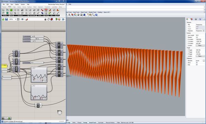The height and width of the screenshot is (124, 206).
Task: Pick the blue VB Script component icon
Action: (42, 13)
